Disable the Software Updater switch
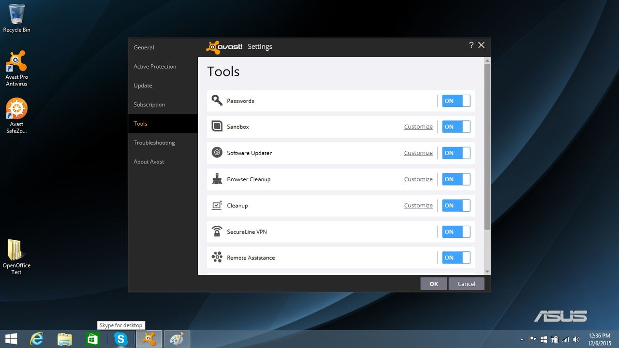This screenshot has height=348, width=619. pyautogui.click(x=456, y=153)
